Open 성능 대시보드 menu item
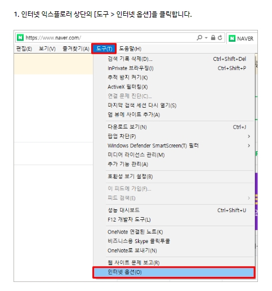The height and width of the screenshot is (291, 272). point(174,210)
